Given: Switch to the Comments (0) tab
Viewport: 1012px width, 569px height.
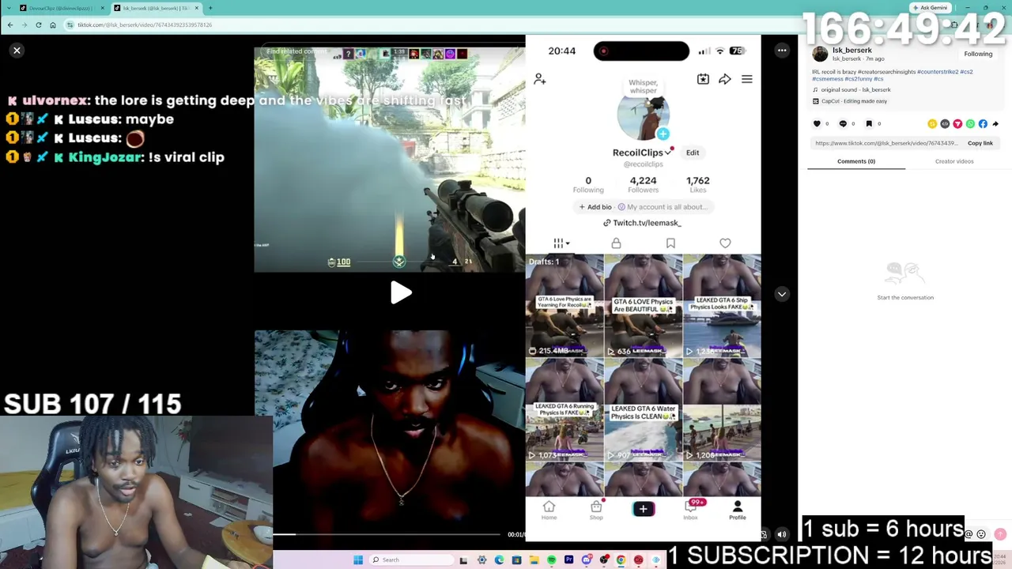Looking at the screenshot, I should pyautogui.click(x=856, y=161).
